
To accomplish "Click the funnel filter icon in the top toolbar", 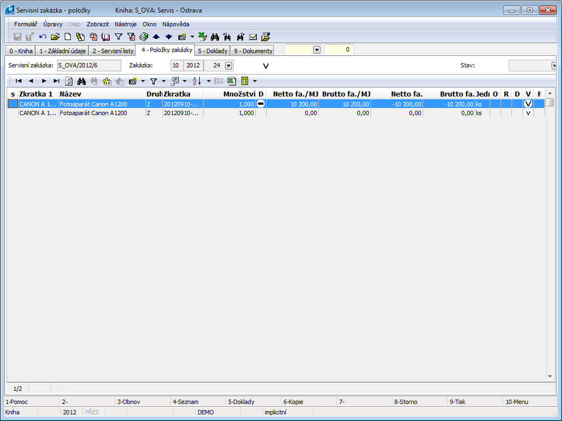I will click(x=119, y=37).
